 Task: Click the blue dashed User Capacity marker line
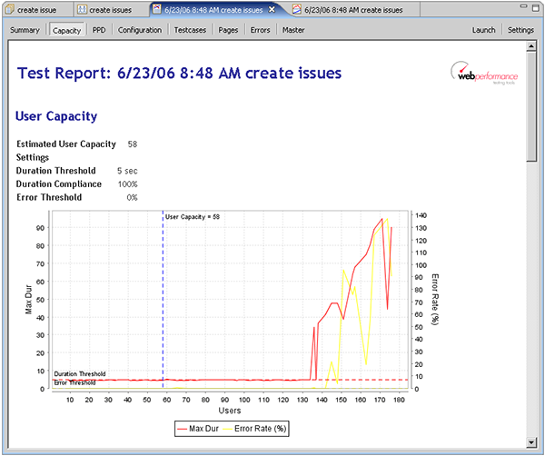[163, 299]
